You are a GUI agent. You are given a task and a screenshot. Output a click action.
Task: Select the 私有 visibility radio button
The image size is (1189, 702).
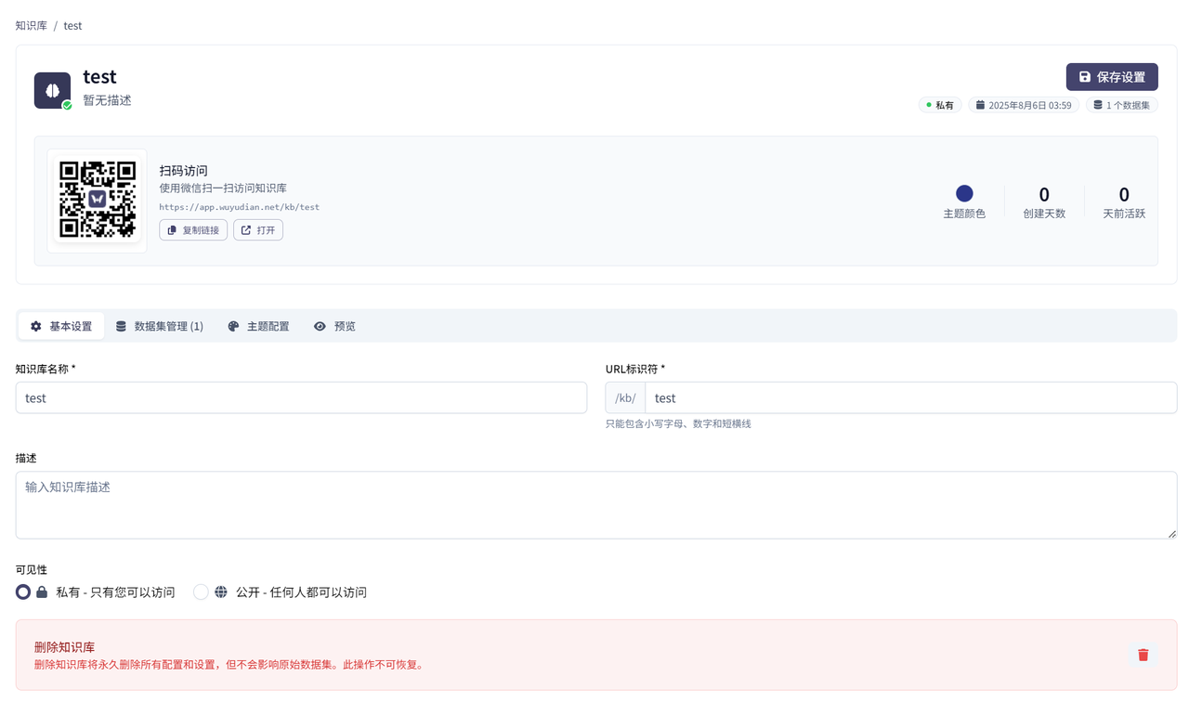[x=22, y=591]
